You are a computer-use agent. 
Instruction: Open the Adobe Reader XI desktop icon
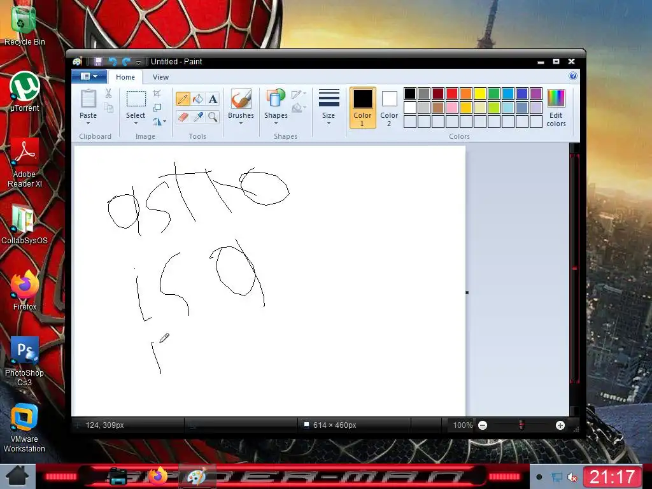point(24,163)
